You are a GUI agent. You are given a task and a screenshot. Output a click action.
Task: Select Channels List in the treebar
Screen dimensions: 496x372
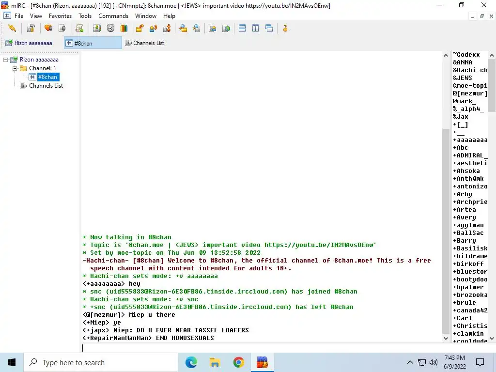(46, 86)
